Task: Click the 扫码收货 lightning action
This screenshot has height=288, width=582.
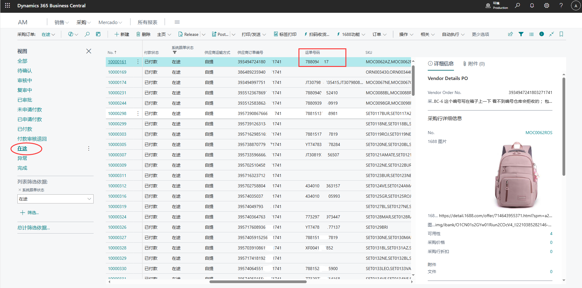Action: [x=316, y=34]
